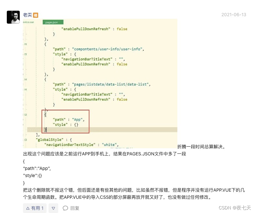Click the "path" : "App" line in code

tap(69, 119)
